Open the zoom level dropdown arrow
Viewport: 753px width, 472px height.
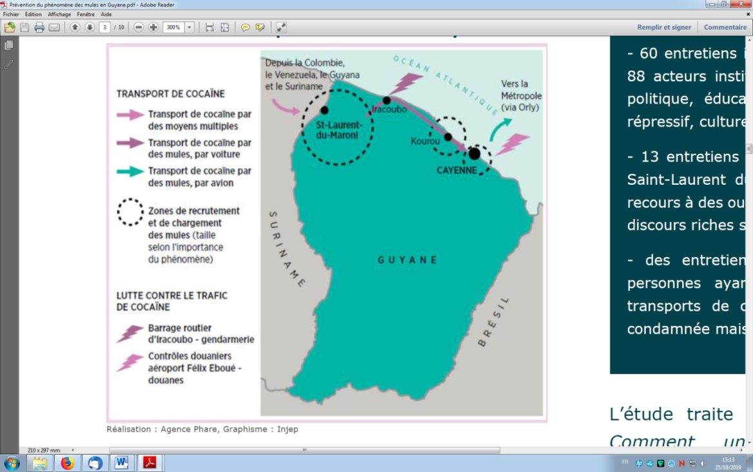click(190, 27)
